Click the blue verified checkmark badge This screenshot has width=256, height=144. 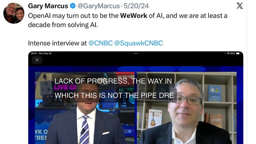pyautogui.click(x=73, y=6)
